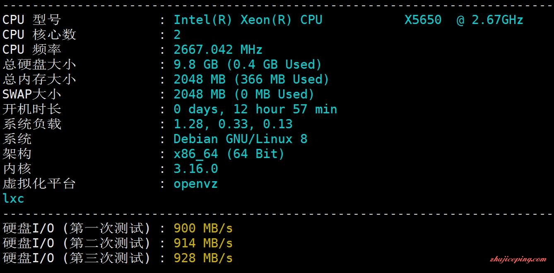
Task: Select the uptime 0 days, 12 hour 57 min
Action: (x=255, y=109)
